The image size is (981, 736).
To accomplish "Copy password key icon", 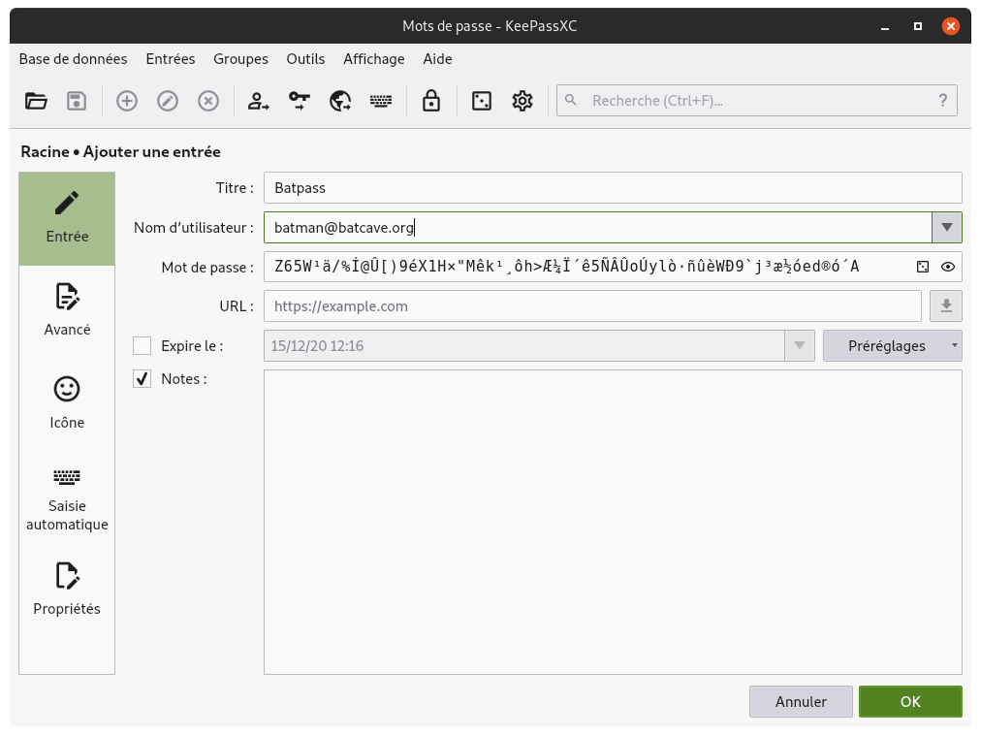I will coord(300,101).
